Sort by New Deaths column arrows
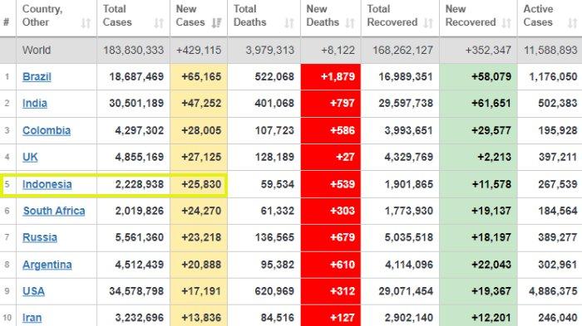 pyautogui.click(x=350, y=23)
